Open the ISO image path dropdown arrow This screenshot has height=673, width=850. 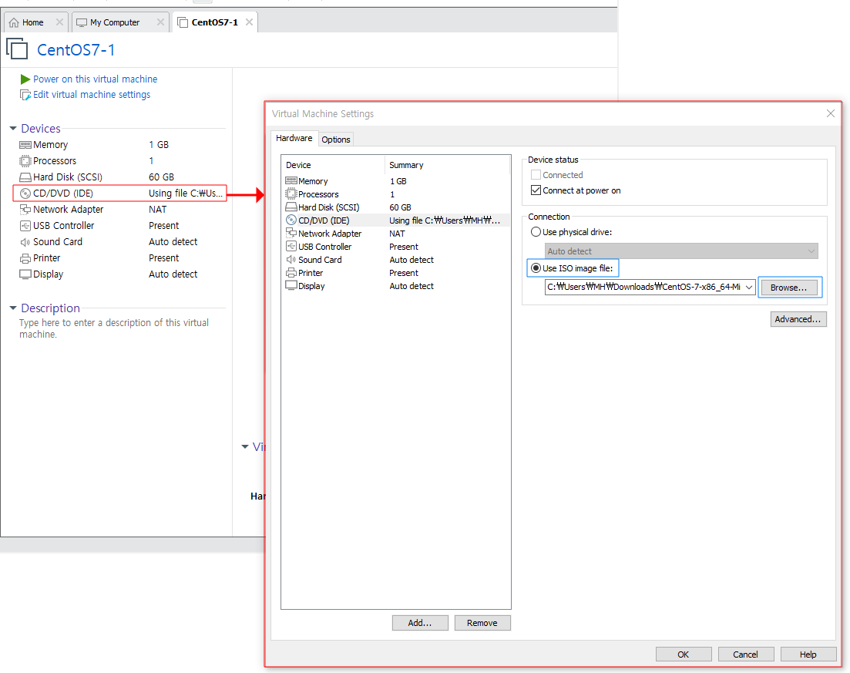[x=748, y=287]
